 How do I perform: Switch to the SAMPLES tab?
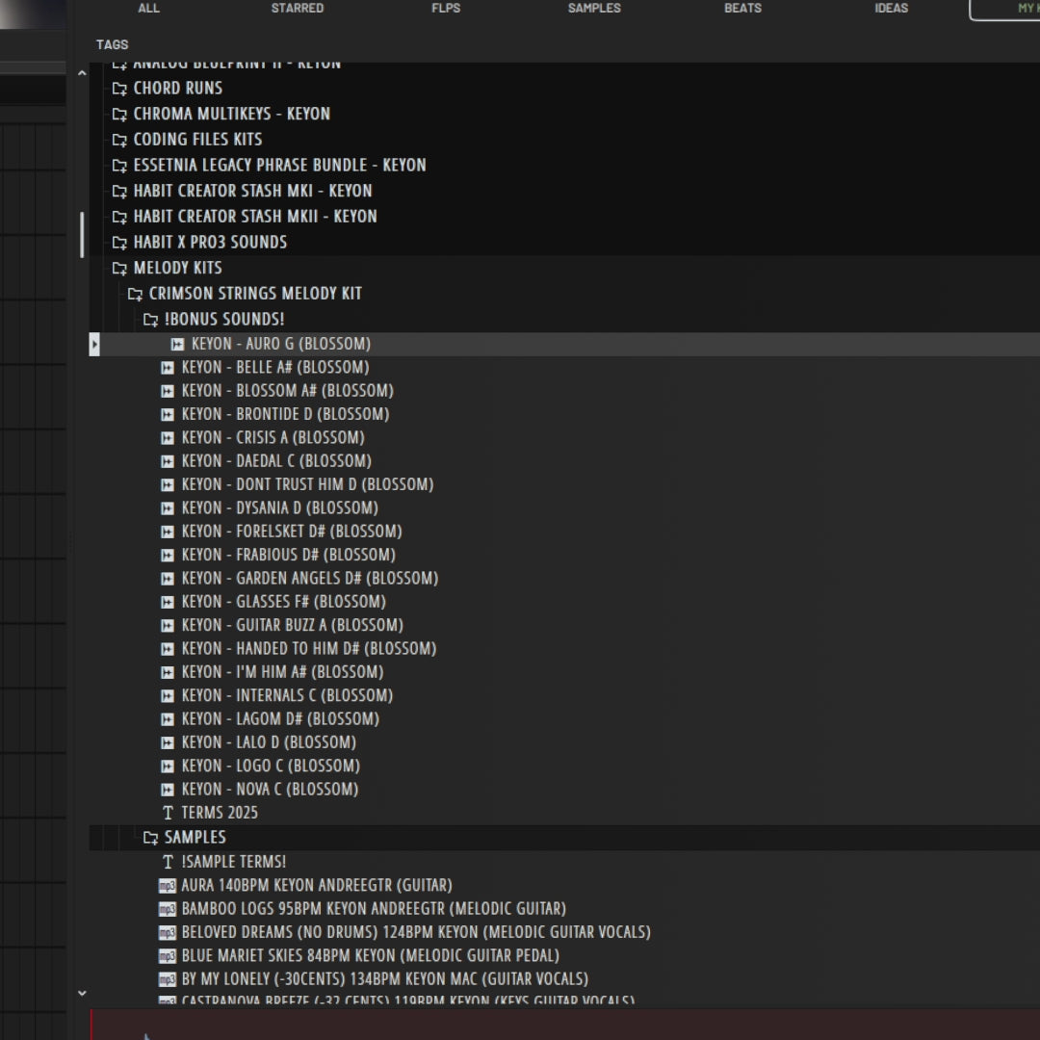coord(594,8)
